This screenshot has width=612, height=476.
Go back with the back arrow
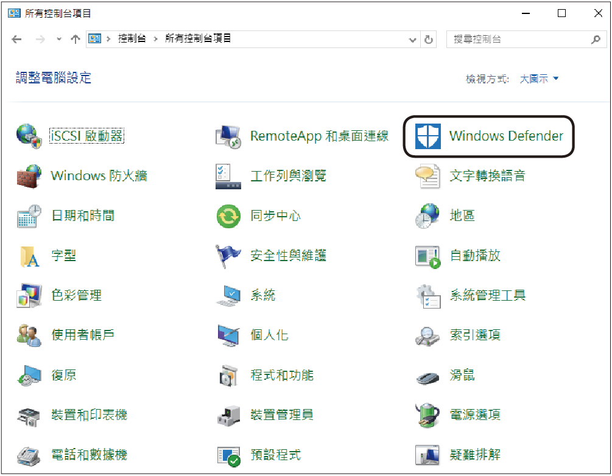16,39
